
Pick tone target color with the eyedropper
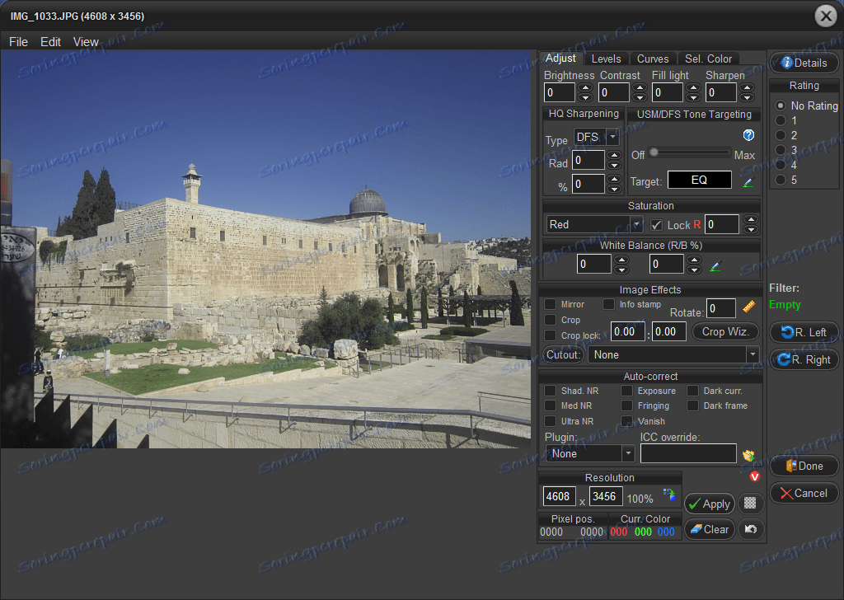point(748,182)
